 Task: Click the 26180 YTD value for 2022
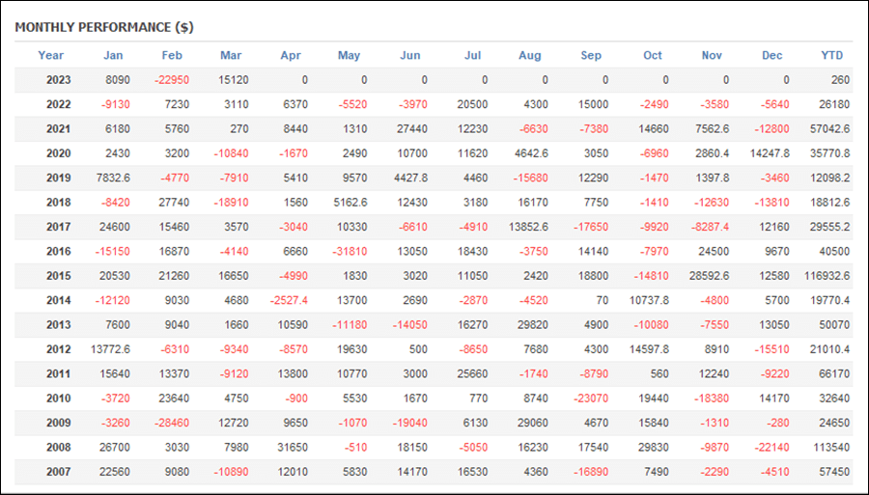(x=834, y=104)
